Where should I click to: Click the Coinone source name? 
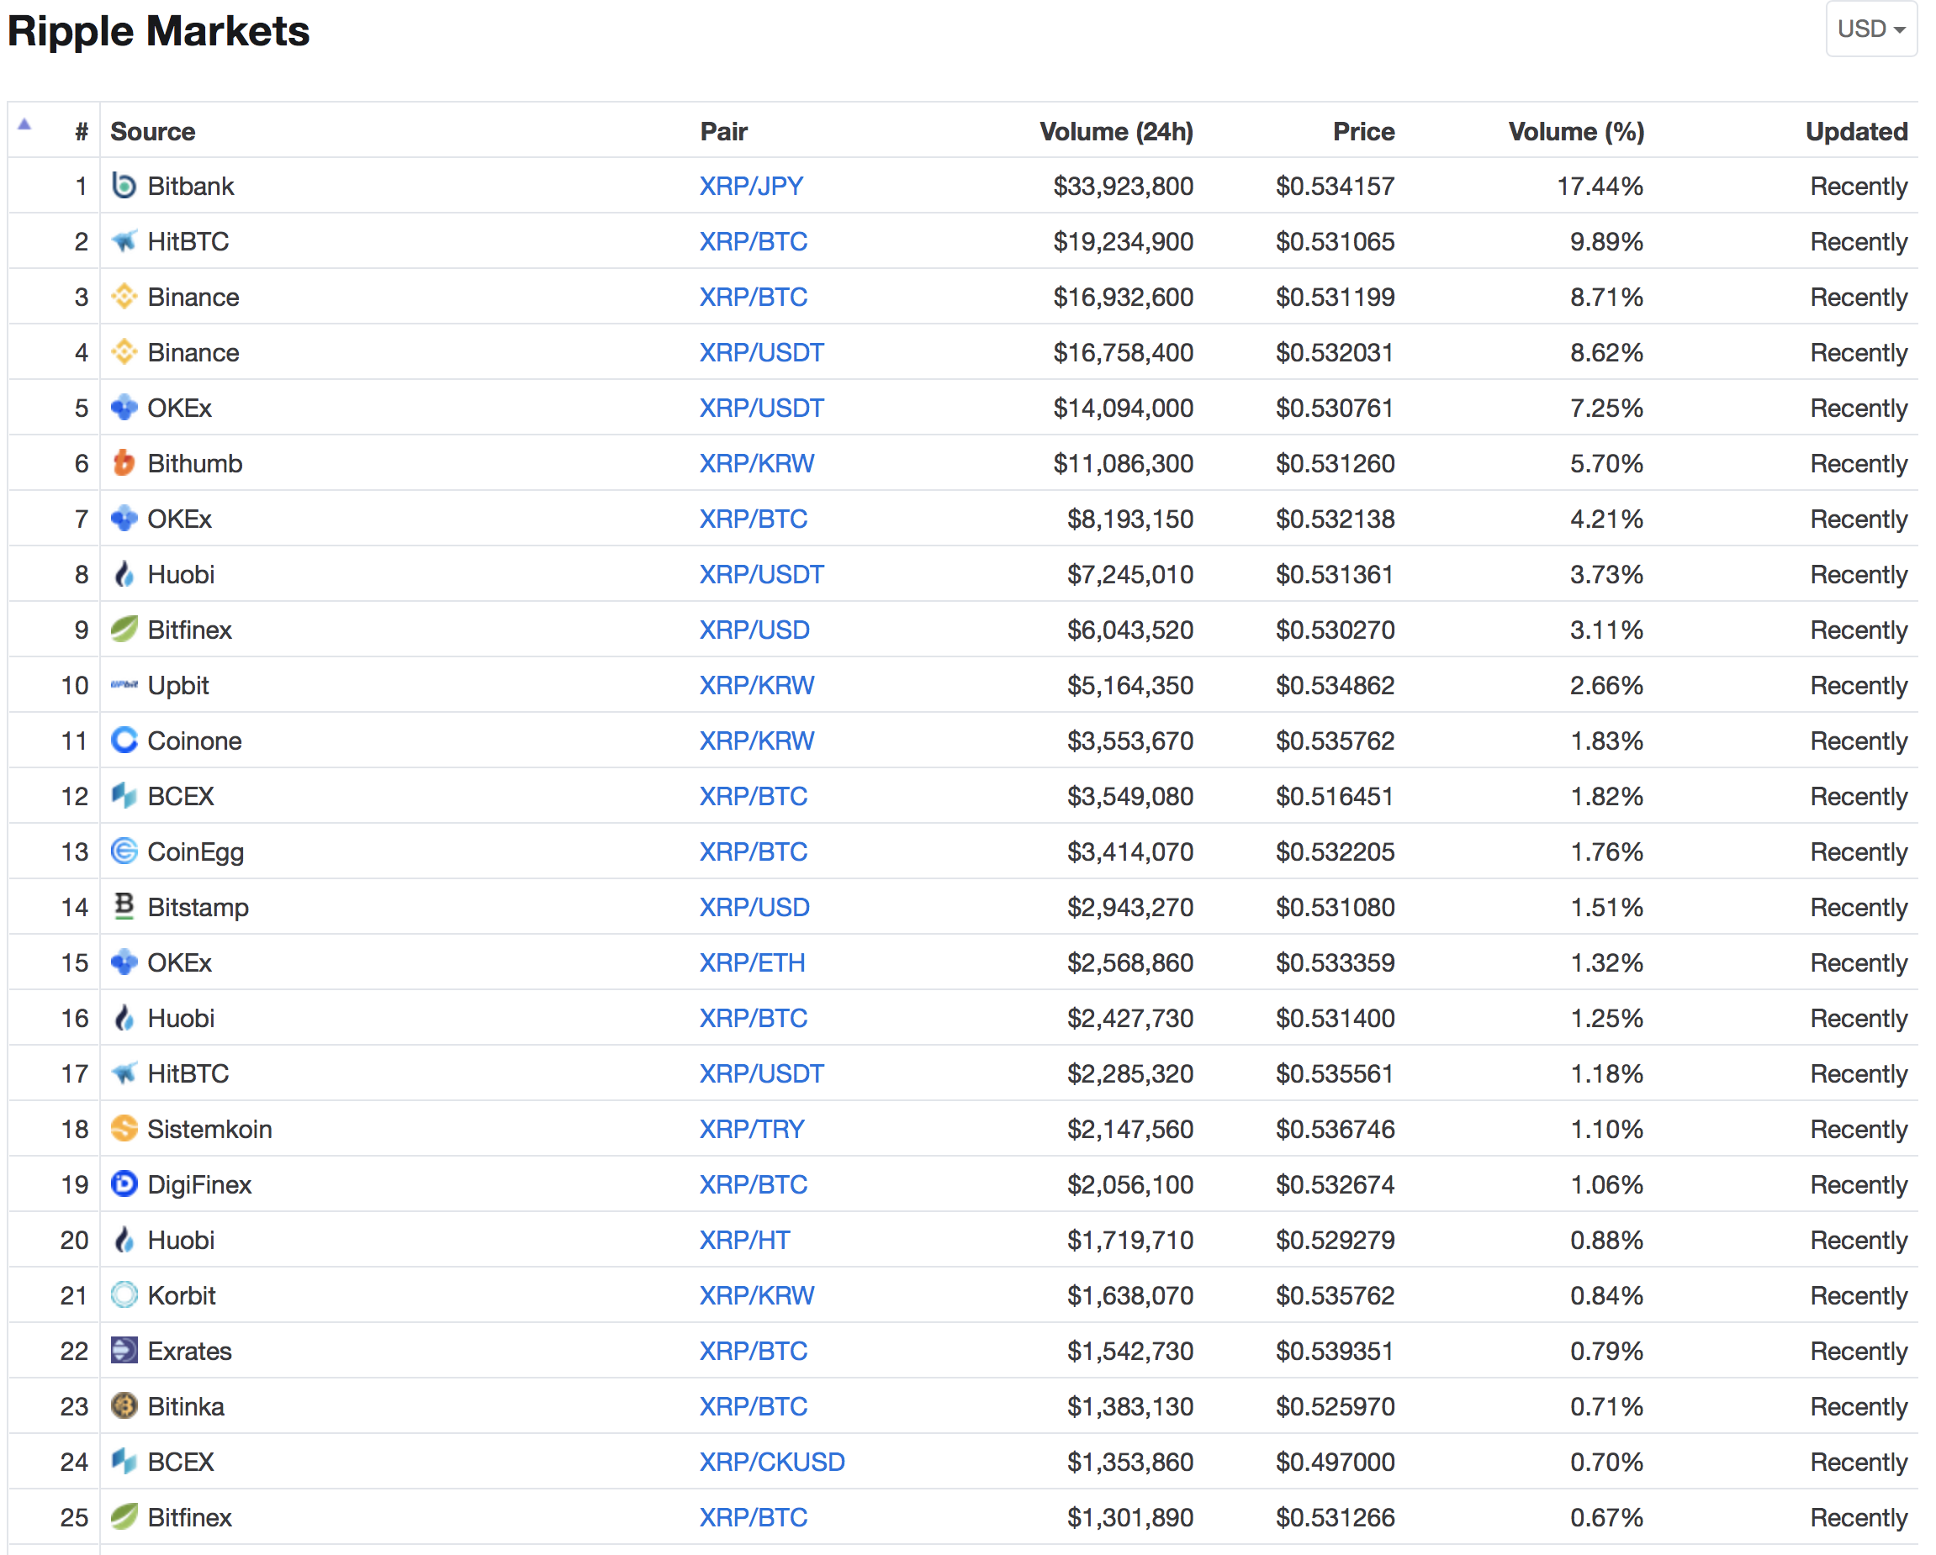pyautogui.click(x=195, y=741)
